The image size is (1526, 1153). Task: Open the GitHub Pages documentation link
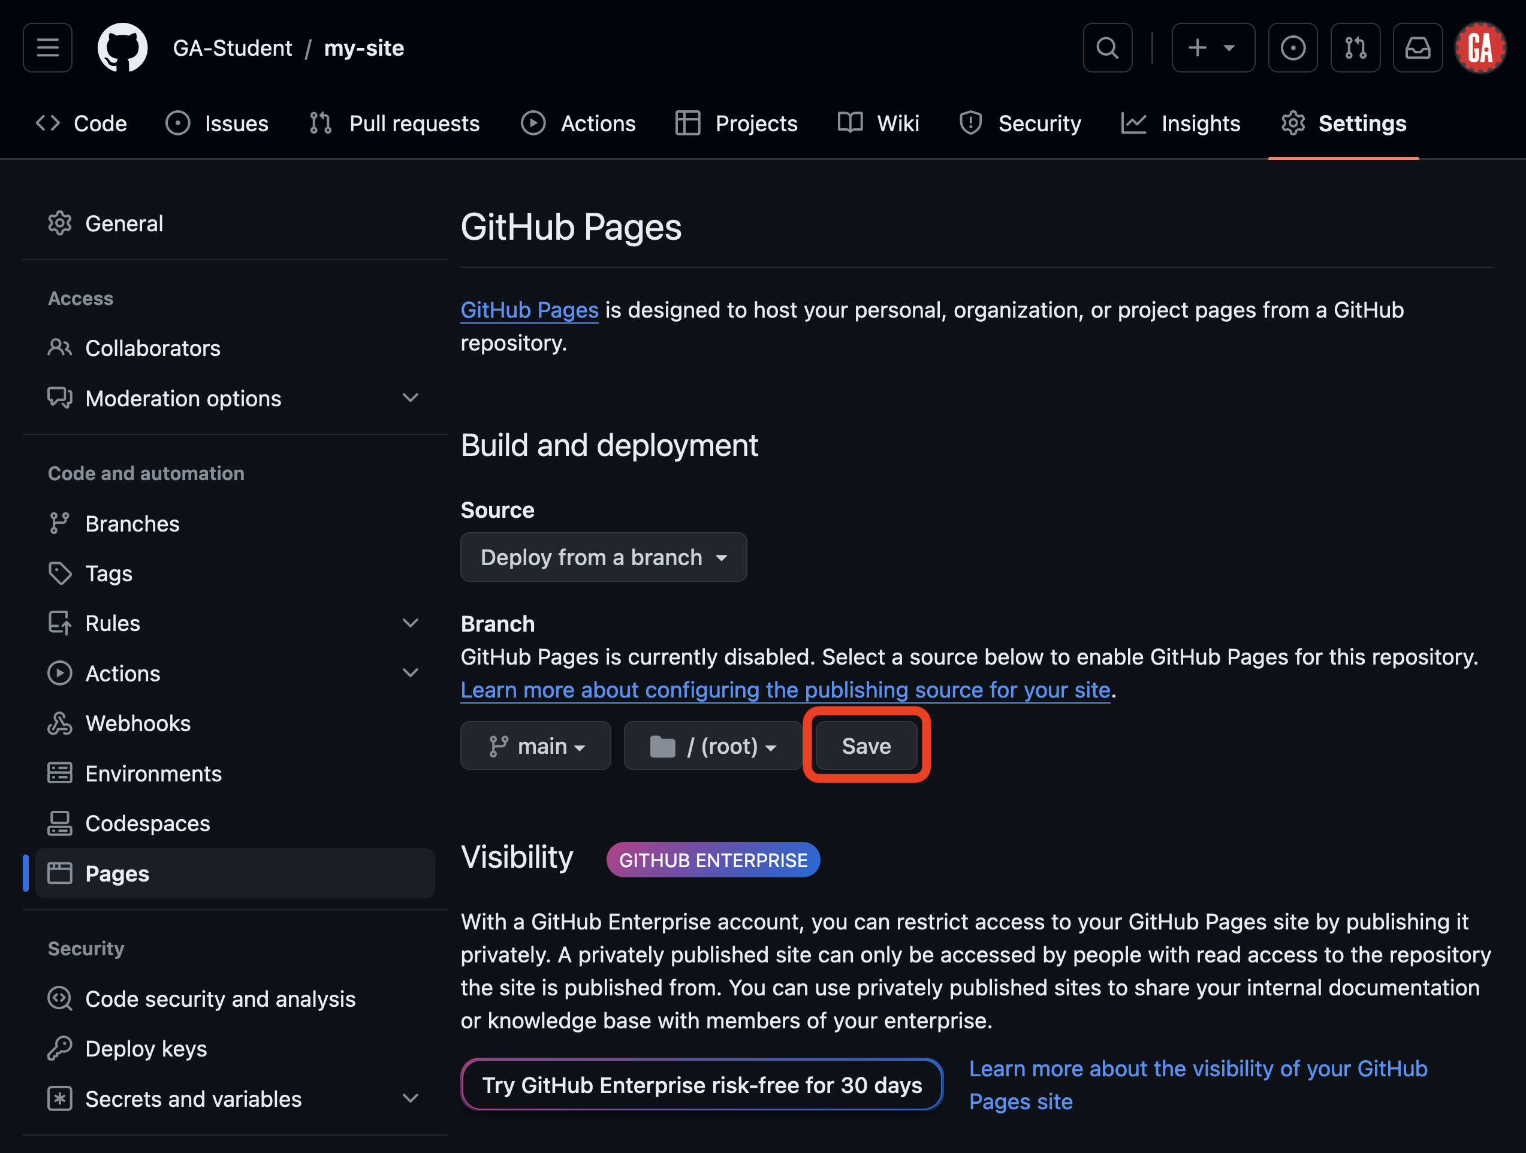529,310
